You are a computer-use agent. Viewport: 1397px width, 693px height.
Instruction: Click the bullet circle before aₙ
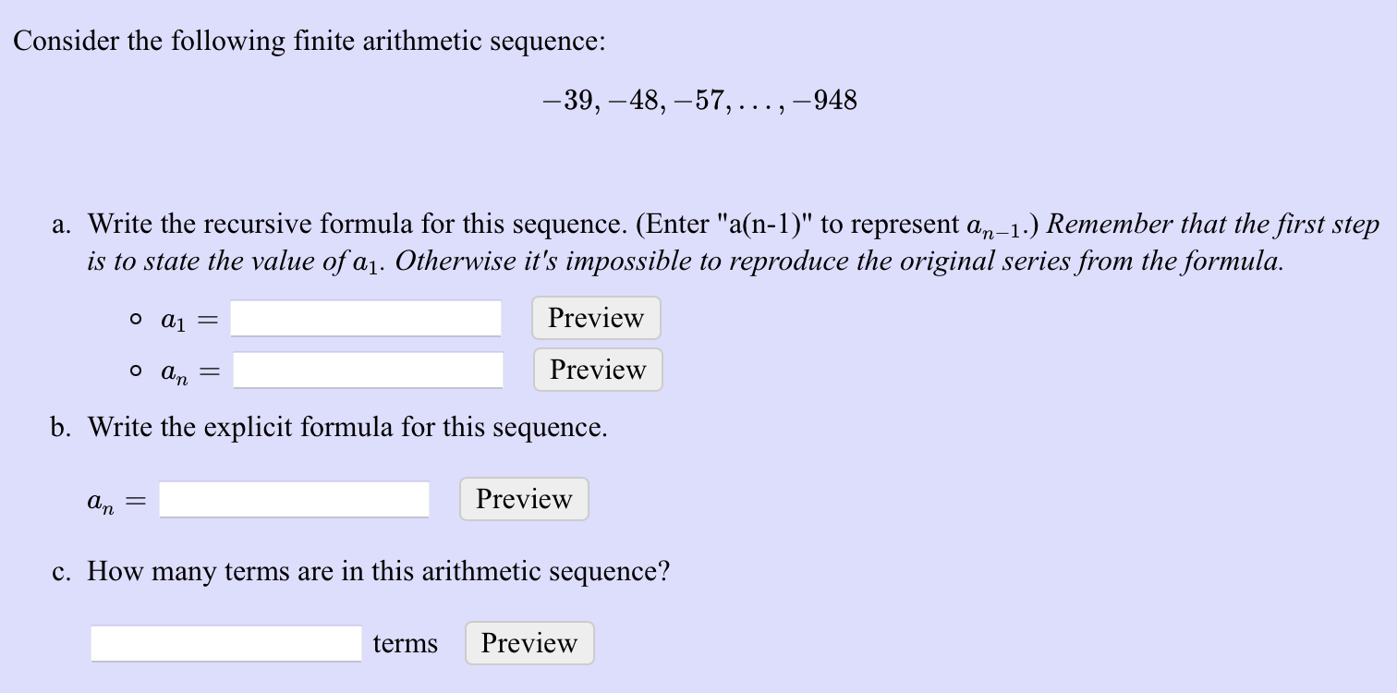[x=134, y=370]
